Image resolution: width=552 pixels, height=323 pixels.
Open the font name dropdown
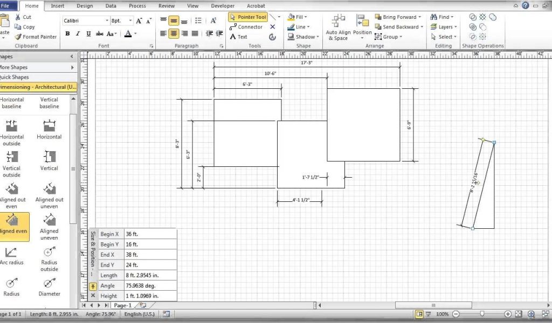[x=105, y=20]
